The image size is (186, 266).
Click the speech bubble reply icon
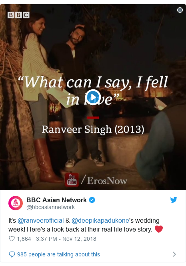pos(12,254)
